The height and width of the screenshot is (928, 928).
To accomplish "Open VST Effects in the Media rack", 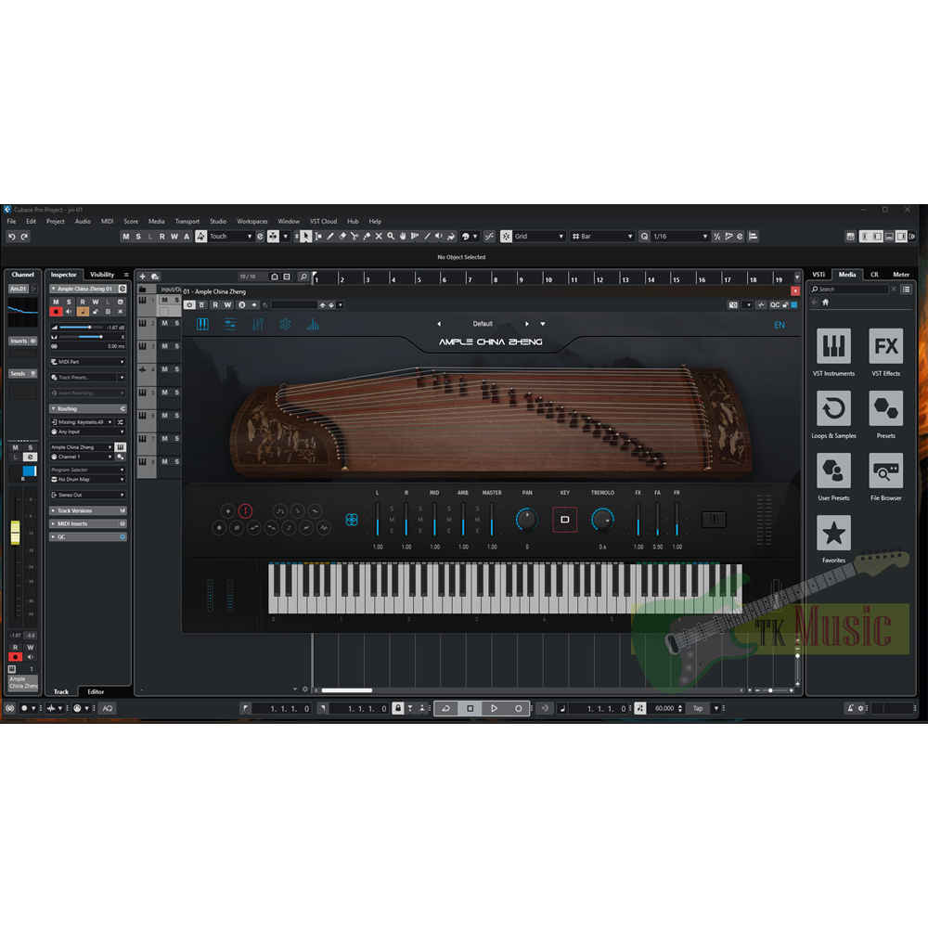I will pyautogui.click(x=886, y=345).
